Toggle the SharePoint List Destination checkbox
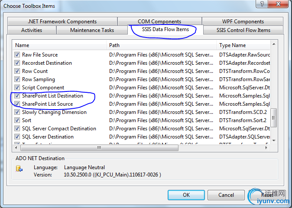Screen dimensions: 292x208 17,96
